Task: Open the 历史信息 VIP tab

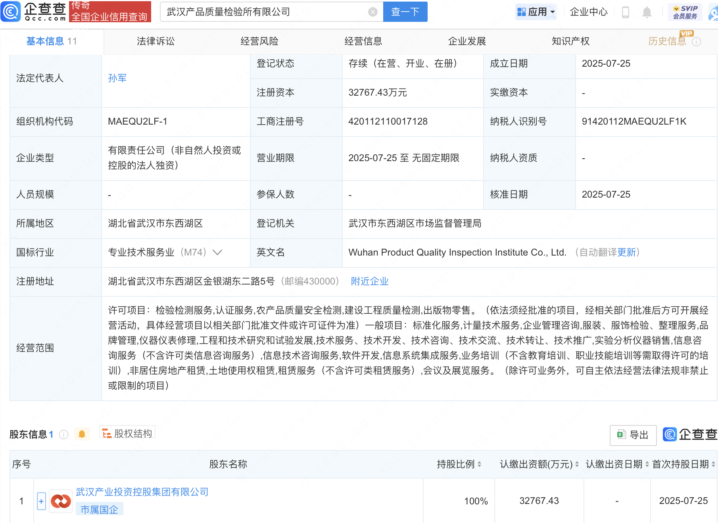Action: 667,41
